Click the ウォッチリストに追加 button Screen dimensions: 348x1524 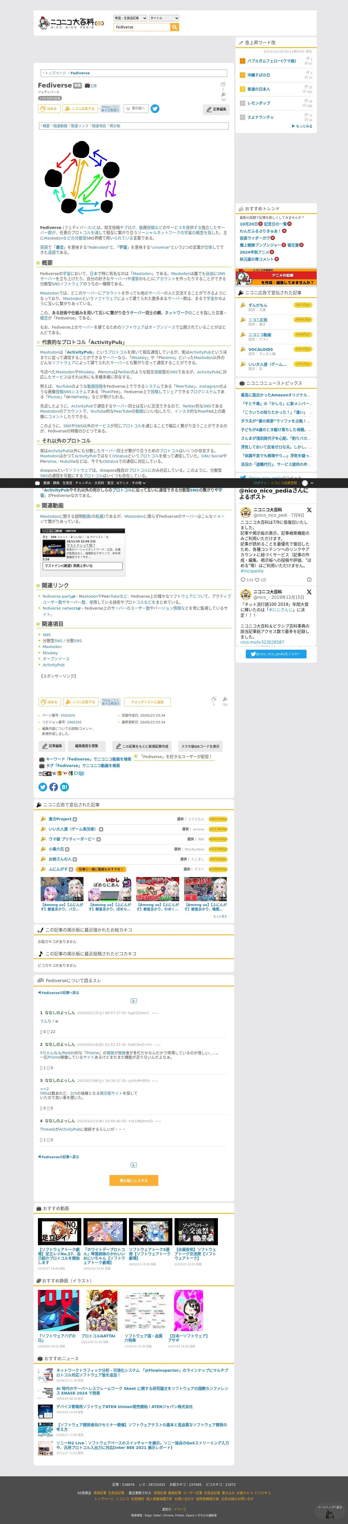(x=147, y=702)
